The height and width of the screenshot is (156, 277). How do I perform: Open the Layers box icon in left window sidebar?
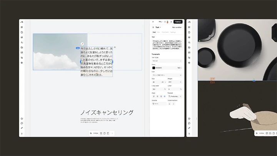pyautogui.click(x=22, y=37)
